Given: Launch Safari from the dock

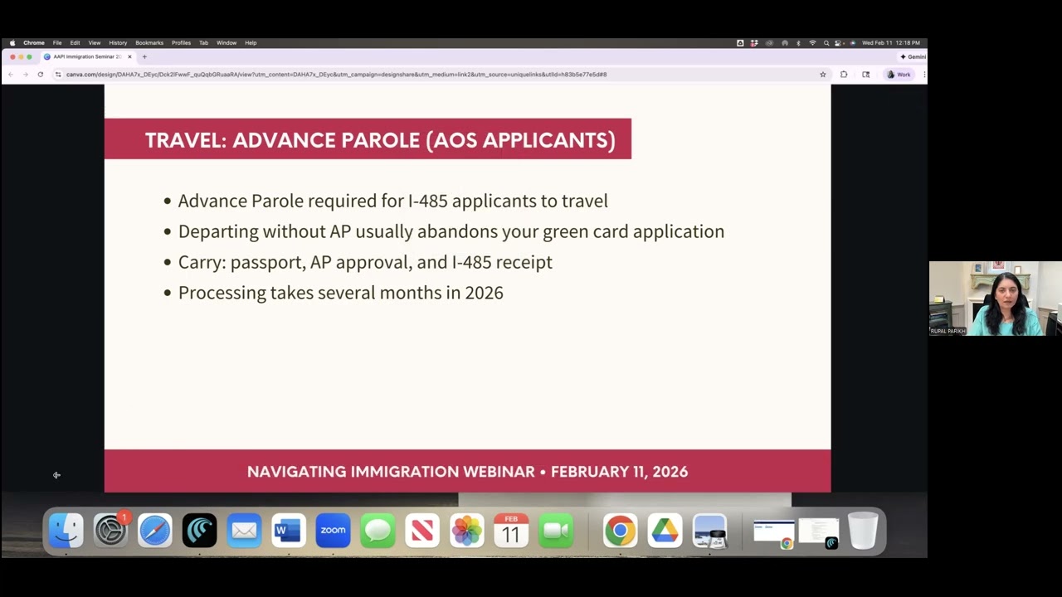Looking at the screenshot, I should tap(155, 531).
